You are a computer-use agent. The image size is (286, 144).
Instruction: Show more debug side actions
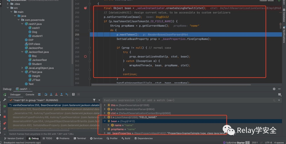click(5, 134)
